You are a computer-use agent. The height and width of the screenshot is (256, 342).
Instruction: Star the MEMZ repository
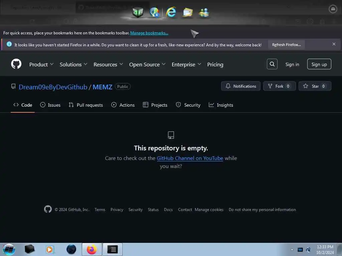[315, 86]
